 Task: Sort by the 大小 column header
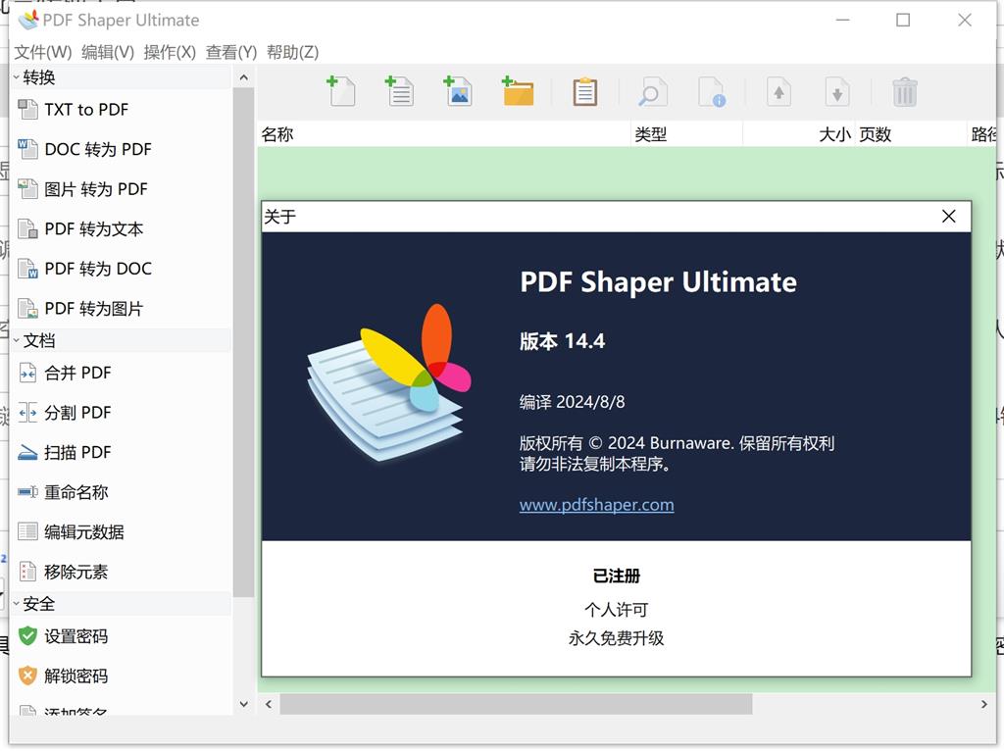point(798,134)
